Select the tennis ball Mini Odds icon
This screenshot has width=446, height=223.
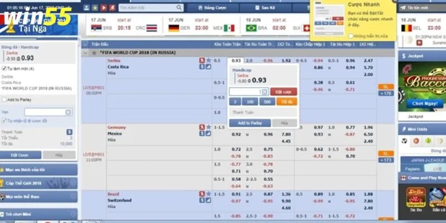click(428, 141)
